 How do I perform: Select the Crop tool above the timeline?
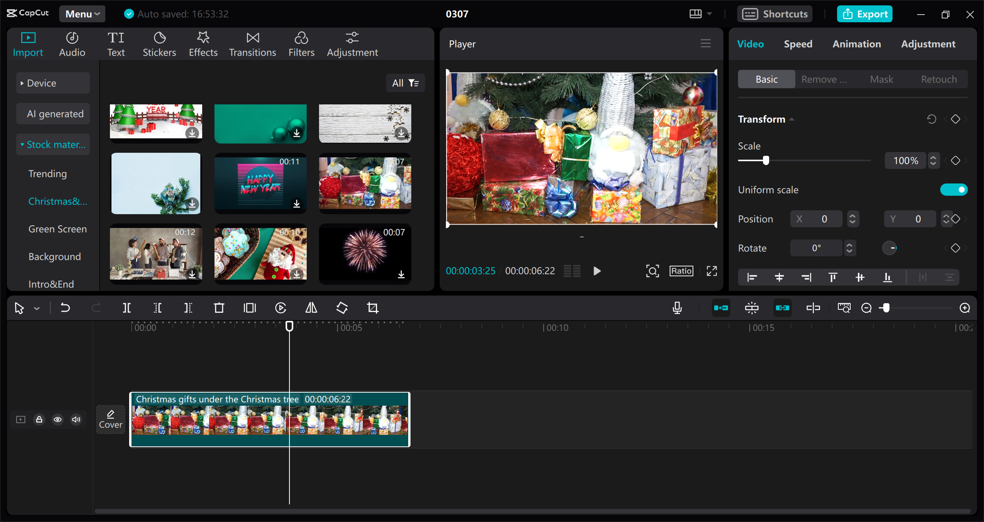(373, 307)
